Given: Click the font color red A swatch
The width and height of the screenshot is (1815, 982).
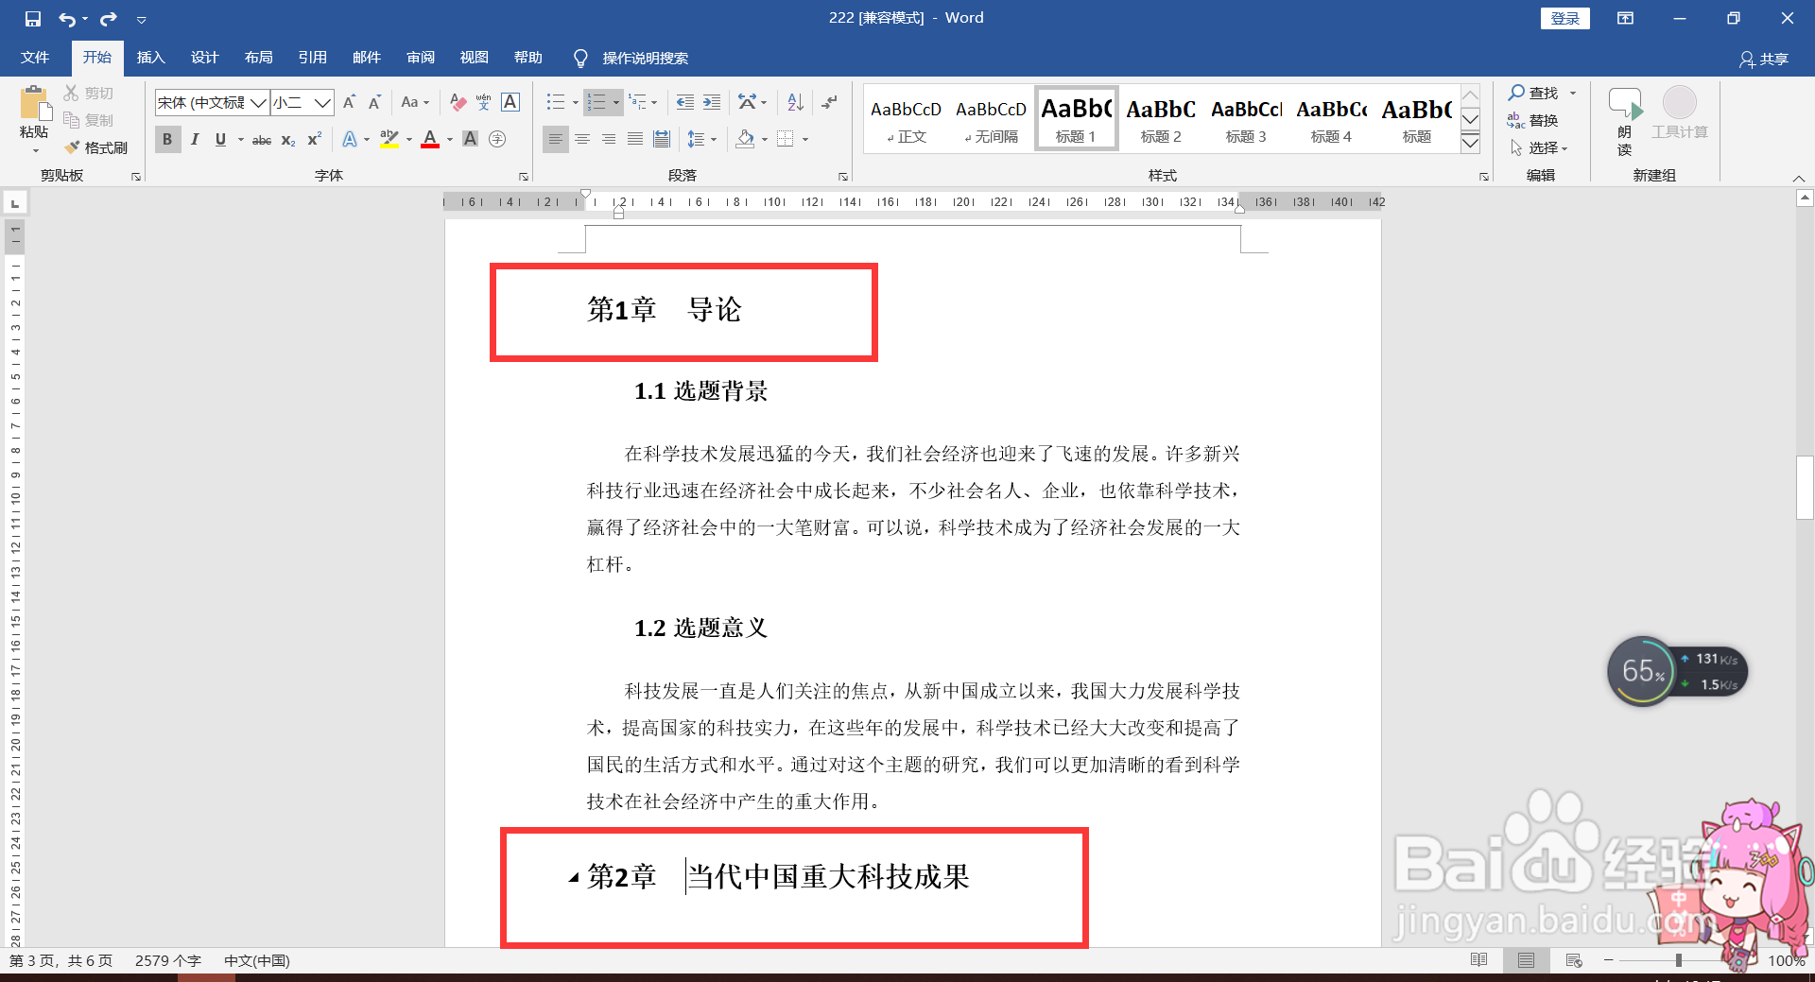Looking at the screenshot, I should point(430,139).
